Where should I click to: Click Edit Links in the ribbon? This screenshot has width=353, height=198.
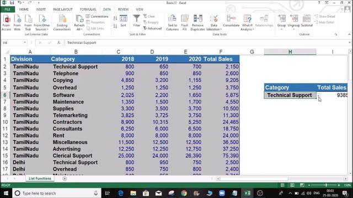pos(95,28)
